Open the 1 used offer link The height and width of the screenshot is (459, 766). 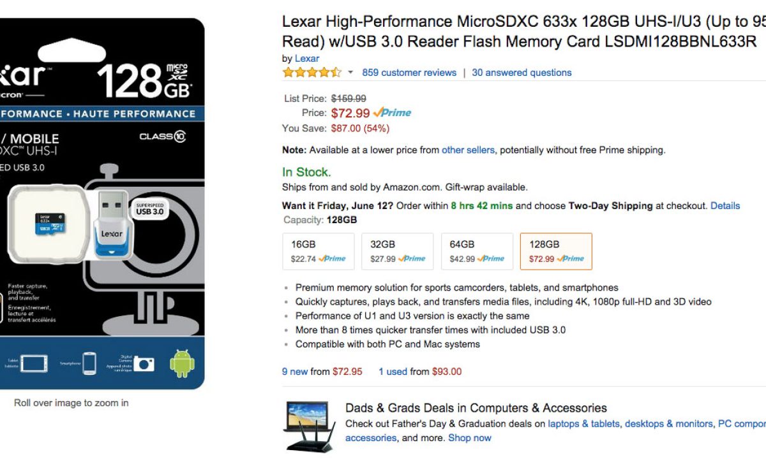[393, 372]
